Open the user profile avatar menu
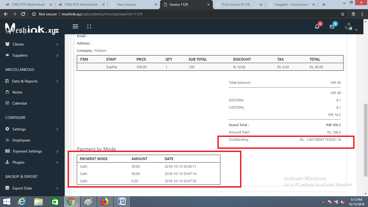 click(349, 27)
